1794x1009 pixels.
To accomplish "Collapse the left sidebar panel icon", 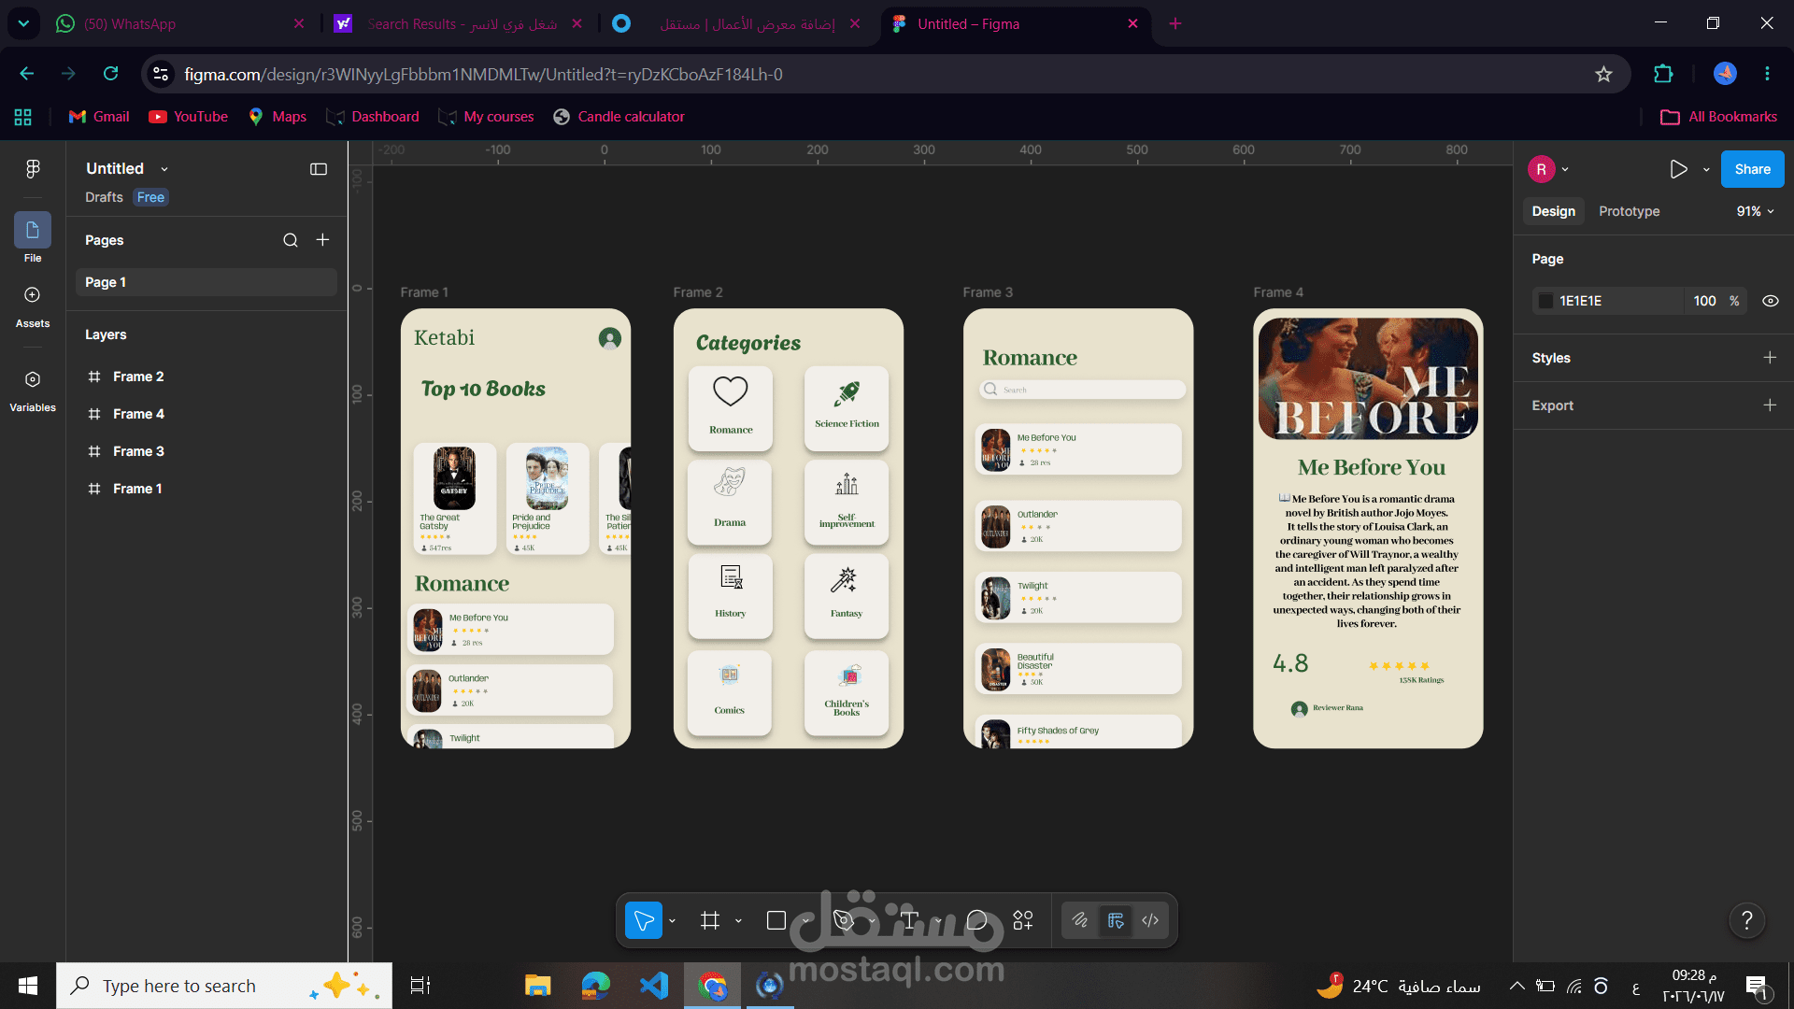I will point(319,169).
